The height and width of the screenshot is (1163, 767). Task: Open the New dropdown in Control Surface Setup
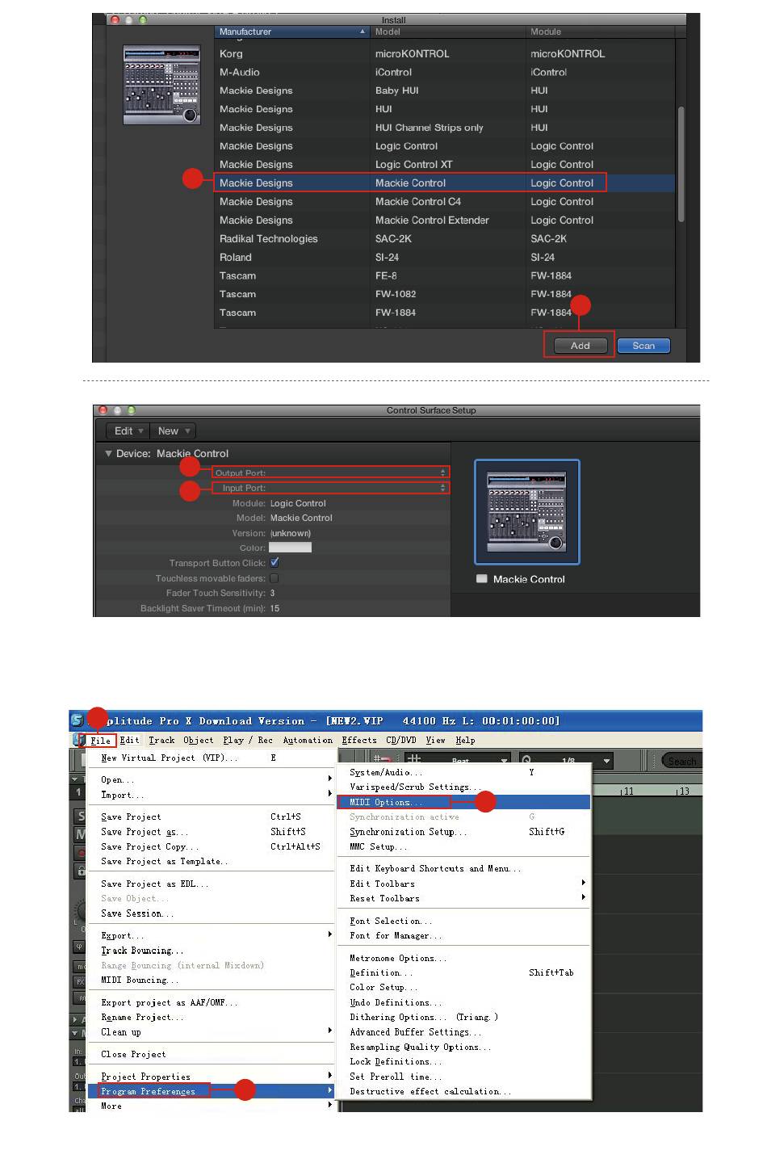(174, 431)
